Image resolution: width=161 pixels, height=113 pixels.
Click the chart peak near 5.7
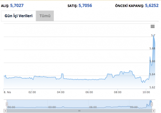[153, 36]
